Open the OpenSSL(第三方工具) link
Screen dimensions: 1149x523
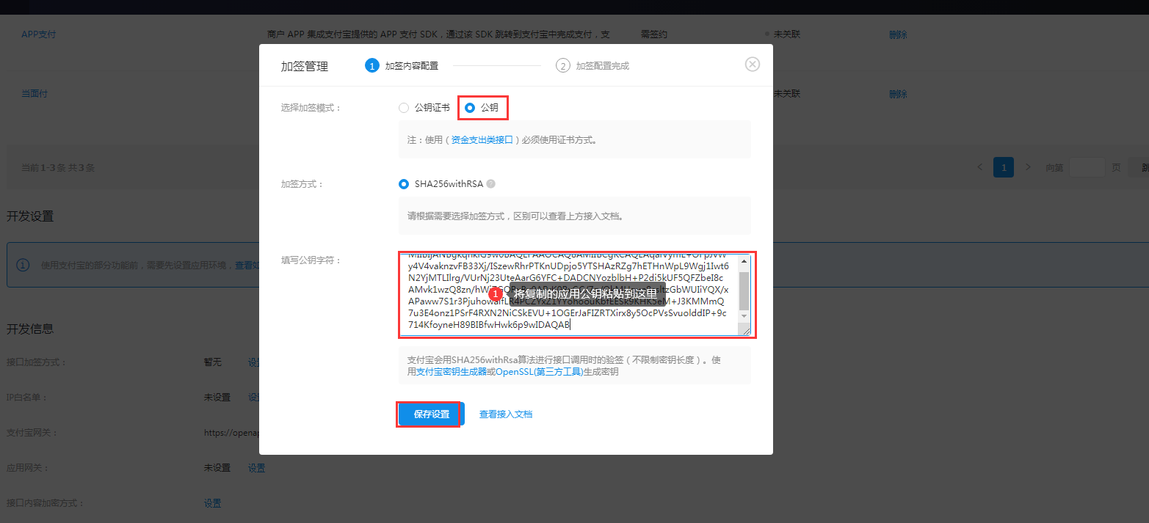coord(540,372)
